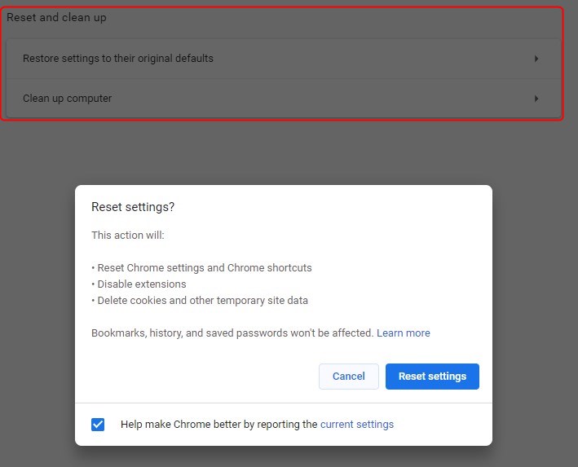Click the Reset and clean up section heading

pyautogui.click(x=57, y=17)
